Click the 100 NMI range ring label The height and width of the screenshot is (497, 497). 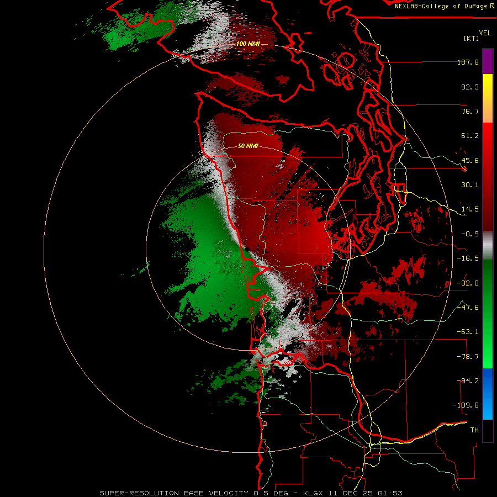(248, 44)
